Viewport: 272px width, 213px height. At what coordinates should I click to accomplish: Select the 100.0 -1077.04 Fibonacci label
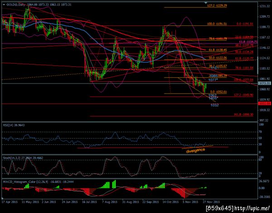243,80
